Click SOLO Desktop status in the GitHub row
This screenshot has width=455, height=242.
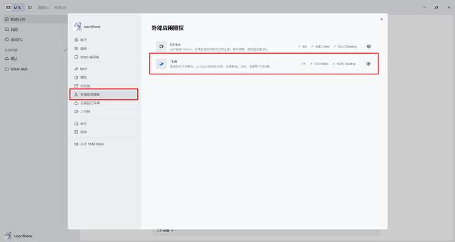[345, 47]
